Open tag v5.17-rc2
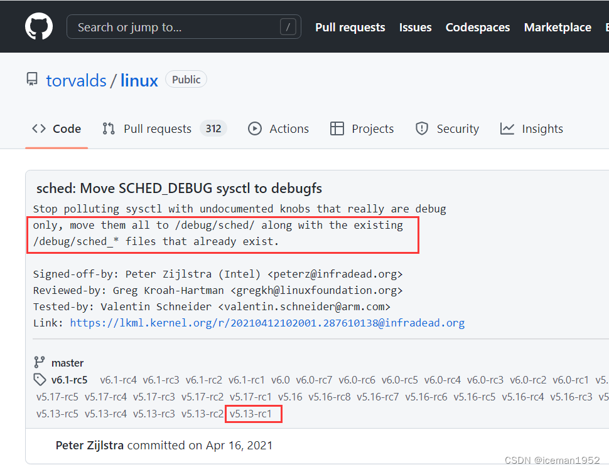This screenshot has height=470, width=609. (x=202, y=397)
